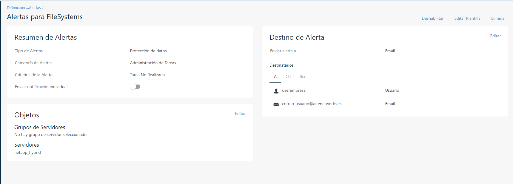Click the Usuario type label

click(392, 91)
